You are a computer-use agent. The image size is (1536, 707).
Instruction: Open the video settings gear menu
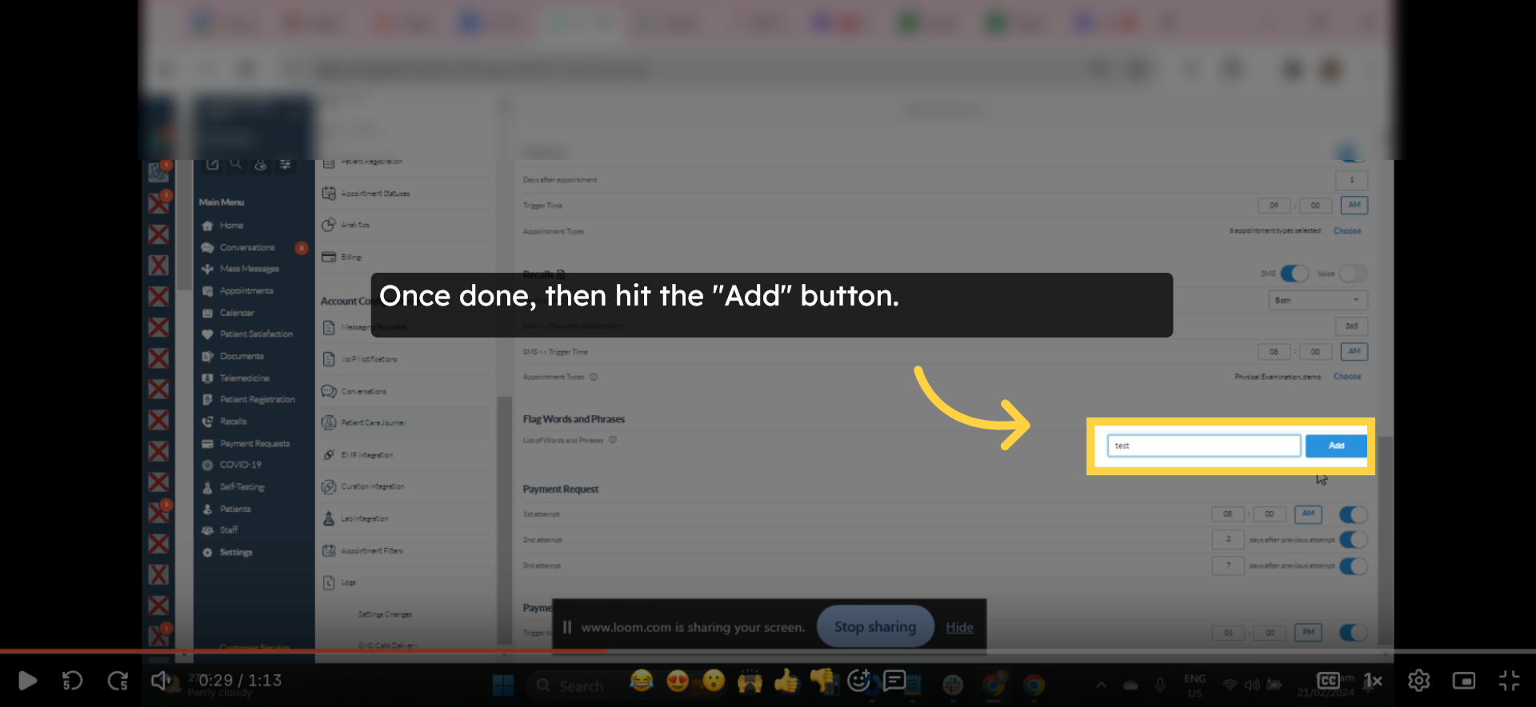click(1418, 681)
